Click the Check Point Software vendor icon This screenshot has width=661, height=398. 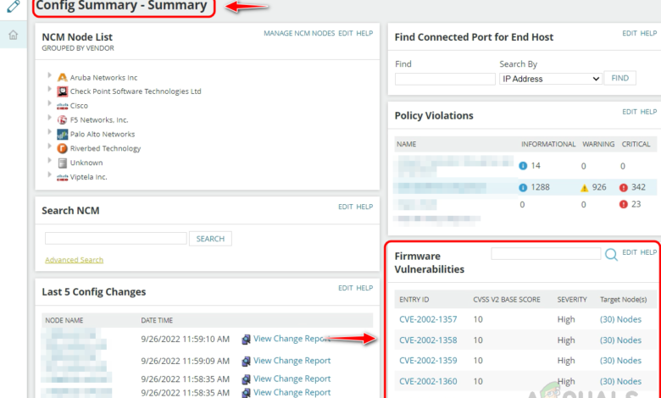(x=62, y=91)
